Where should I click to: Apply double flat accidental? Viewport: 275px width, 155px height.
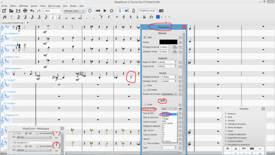coord(144,17)
